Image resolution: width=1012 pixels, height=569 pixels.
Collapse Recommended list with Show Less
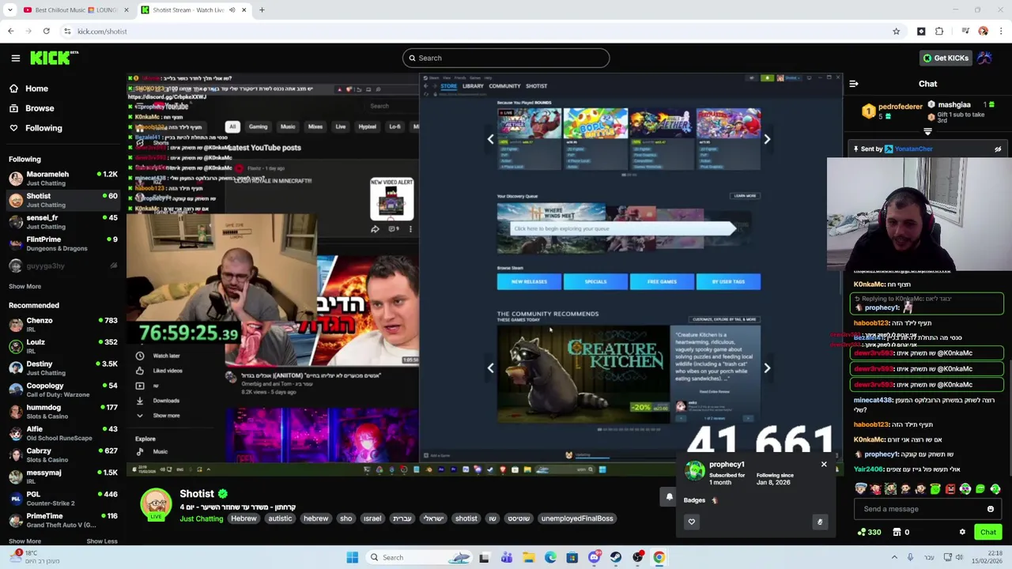tap(101, 541)
